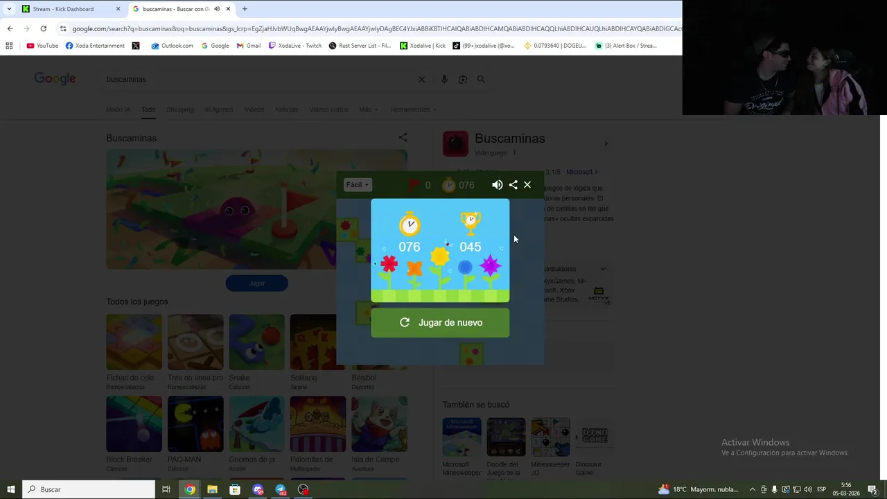
Task: Open Rust Server List bookmark
Action: coord(360,46)
